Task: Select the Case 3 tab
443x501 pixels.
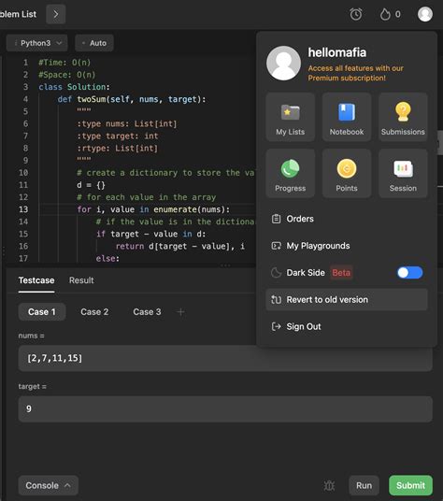Action: click(x=147, y=312)
